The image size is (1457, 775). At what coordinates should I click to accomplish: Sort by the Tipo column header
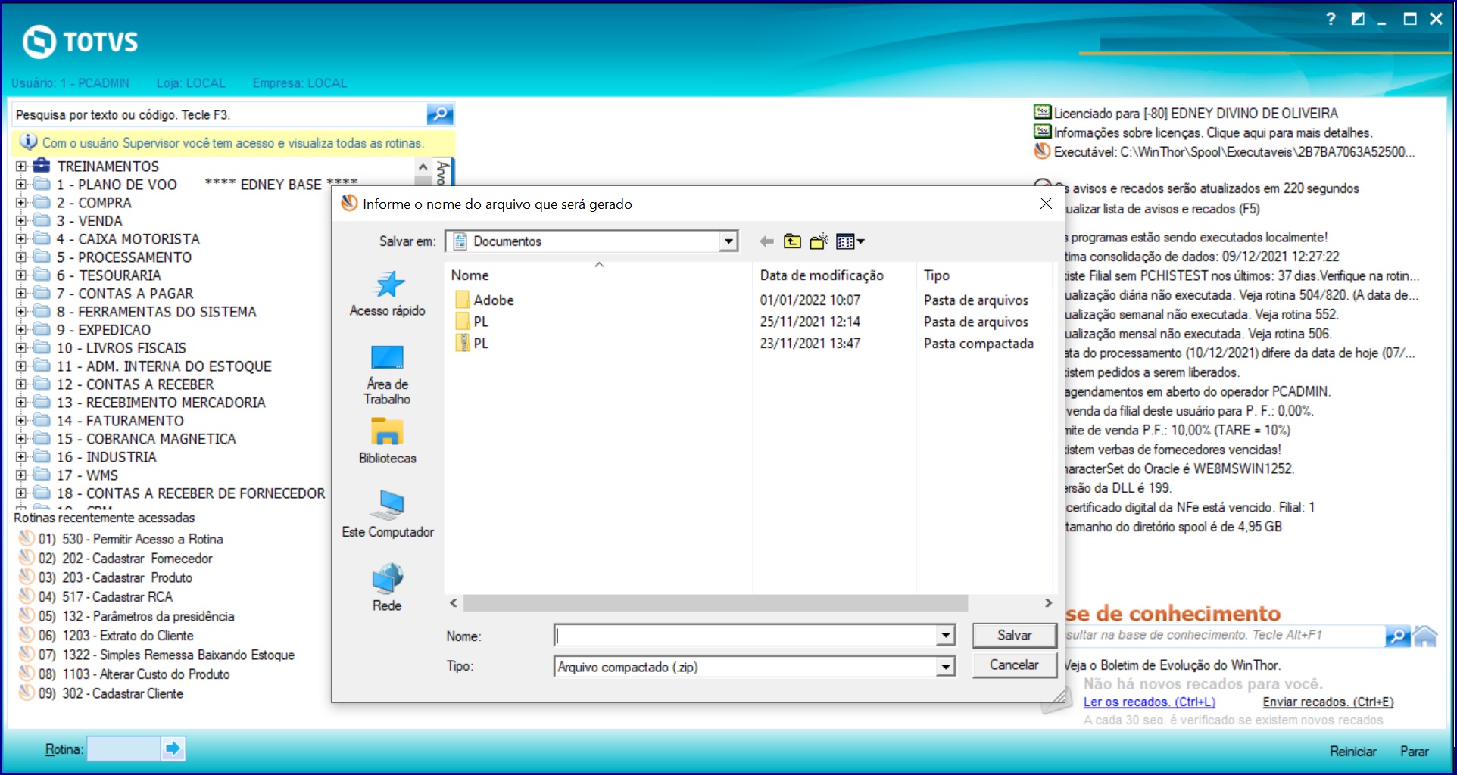tap(984, 275)
